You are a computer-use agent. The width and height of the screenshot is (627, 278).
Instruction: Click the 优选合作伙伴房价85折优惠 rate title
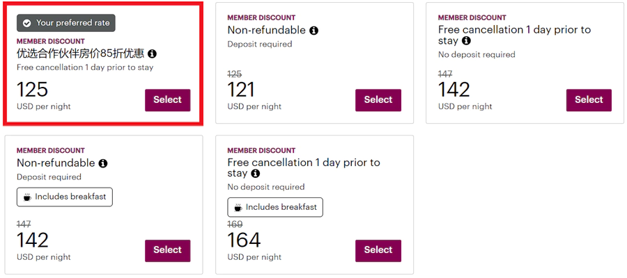pos(81,54)
